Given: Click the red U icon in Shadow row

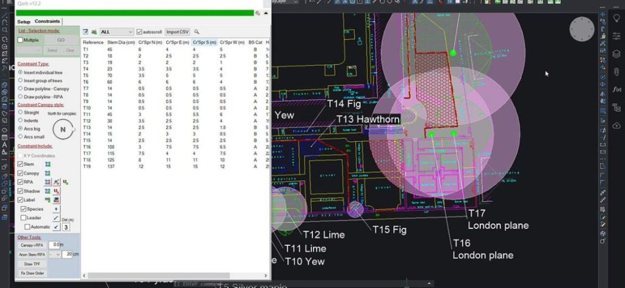Looking at the screenshot, I should 57,191.
